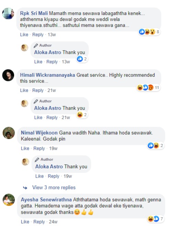Open Rpk Sri Mali's profile name link
172x241 pixels.
point(34,13)
